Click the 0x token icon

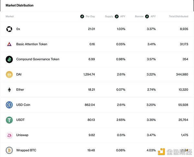(9, 29)
